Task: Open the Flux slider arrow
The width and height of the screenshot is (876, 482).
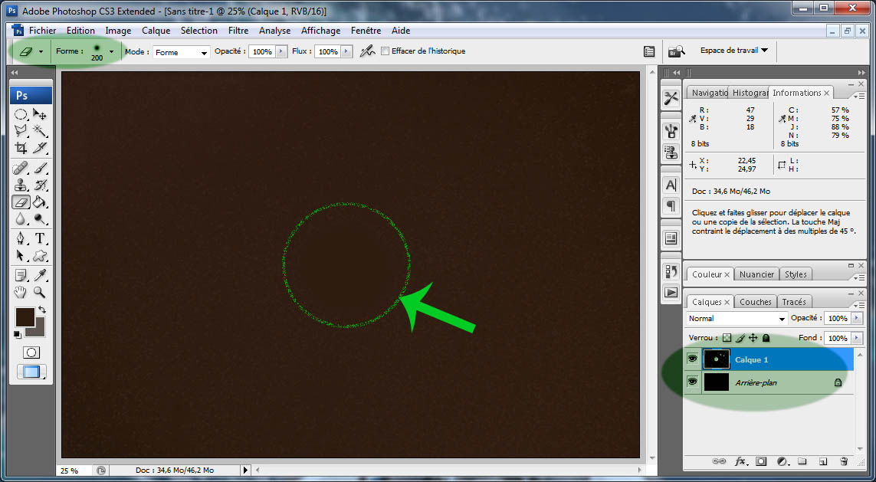Action: point(347,51)
